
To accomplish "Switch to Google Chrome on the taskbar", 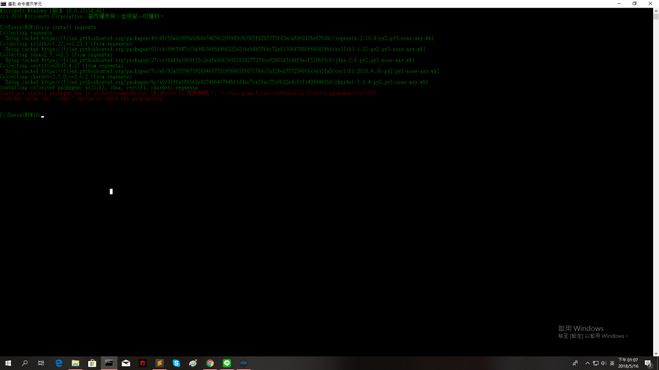I will (x=210, y=364).
